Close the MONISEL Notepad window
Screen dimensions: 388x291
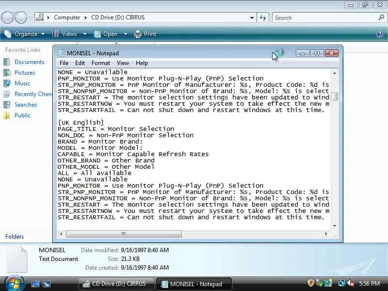331,53
